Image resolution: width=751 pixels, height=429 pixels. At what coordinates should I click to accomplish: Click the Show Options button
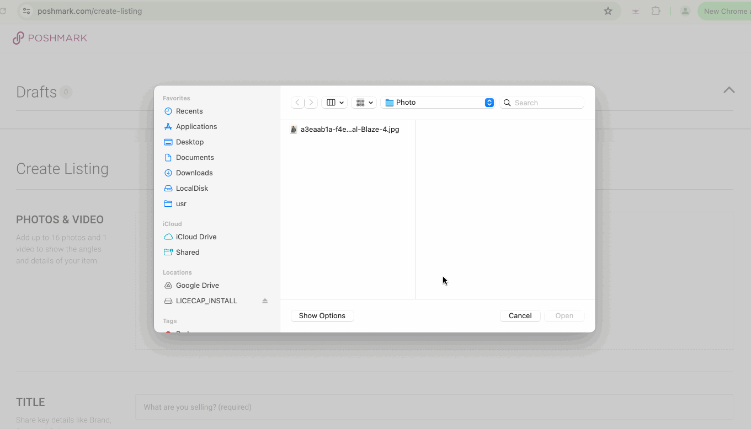[322, 315]
